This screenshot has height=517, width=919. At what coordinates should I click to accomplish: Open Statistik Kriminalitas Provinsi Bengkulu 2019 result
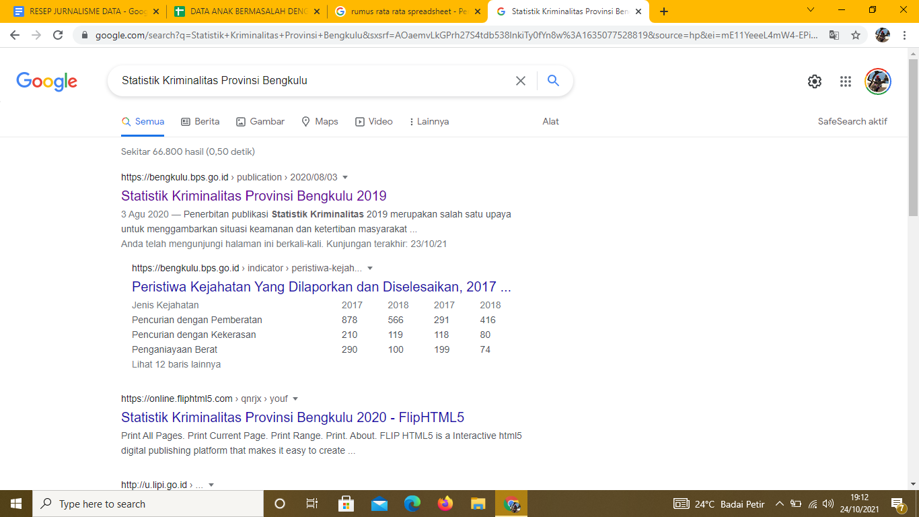[x=254, y=196]
